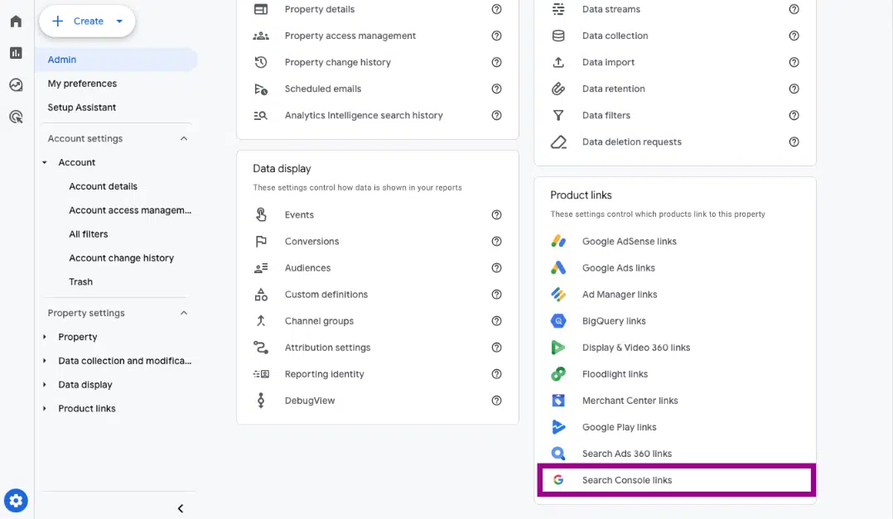The height and width of the screenshot is (519, 893).
Task: Open Search Console links under Product links
Action: click(x=627, y=479)
